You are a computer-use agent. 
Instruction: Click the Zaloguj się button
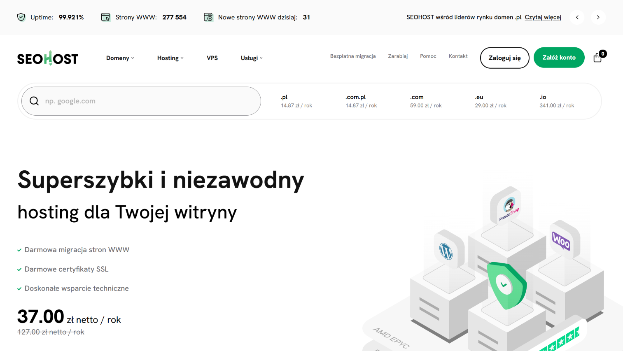coord(504,58)
